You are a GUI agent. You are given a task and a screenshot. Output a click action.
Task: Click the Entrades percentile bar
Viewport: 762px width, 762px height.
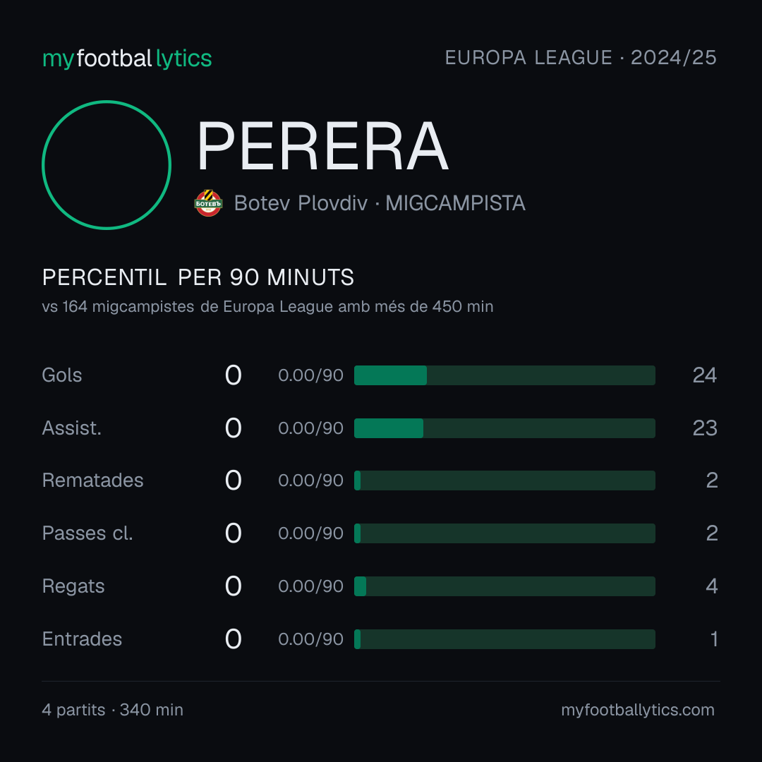tap(504, 639)
